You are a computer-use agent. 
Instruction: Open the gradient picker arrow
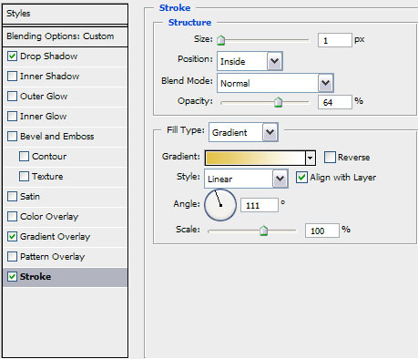310,158
